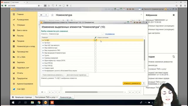
Task: Close the Поступления ТМЗ и услуг tab
Action: point(57,97)
